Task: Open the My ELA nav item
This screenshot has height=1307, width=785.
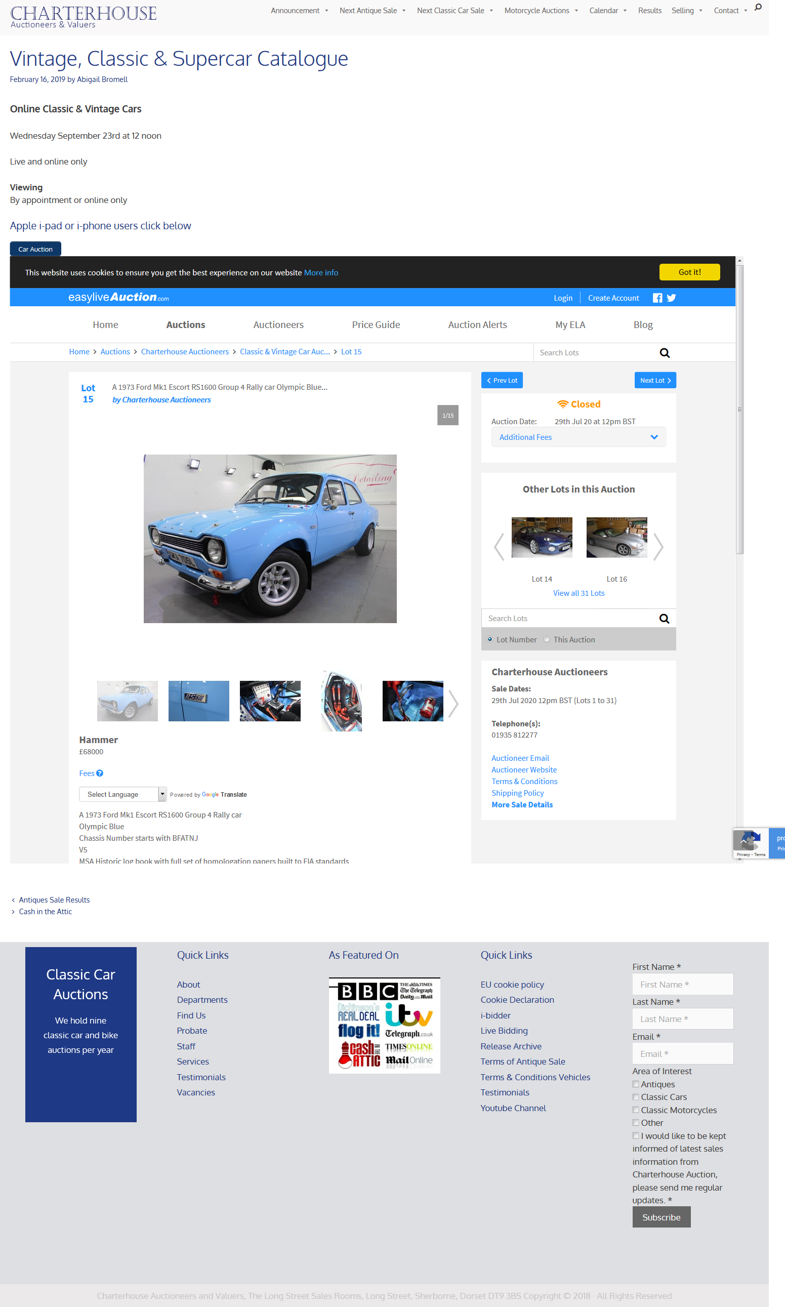Action: point(570,325)
